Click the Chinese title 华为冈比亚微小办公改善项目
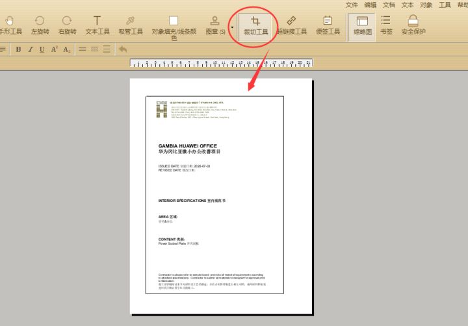 (189, 151)
